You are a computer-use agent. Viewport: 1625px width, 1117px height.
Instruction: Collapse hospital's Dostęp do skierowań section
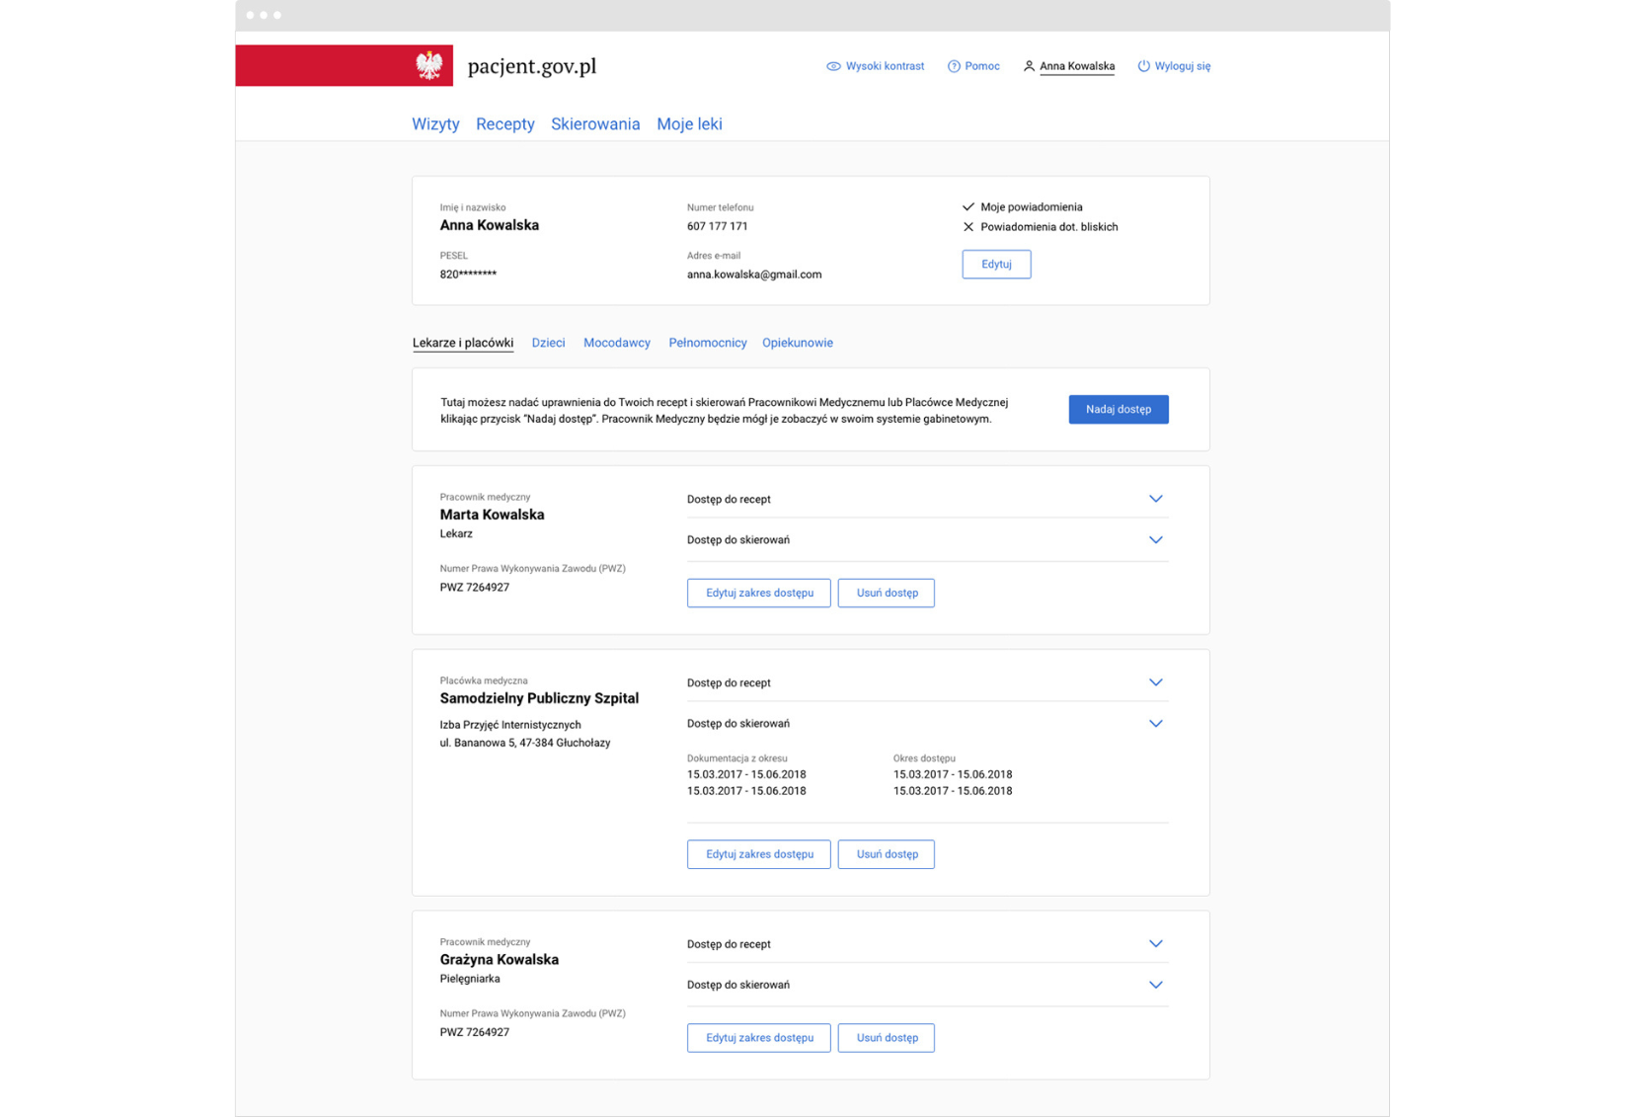click(x=1155, y=724)
